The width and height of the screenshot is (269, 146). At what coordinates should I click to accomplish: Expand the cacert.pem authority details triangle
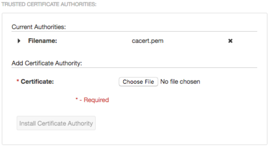tap(19, 41)
